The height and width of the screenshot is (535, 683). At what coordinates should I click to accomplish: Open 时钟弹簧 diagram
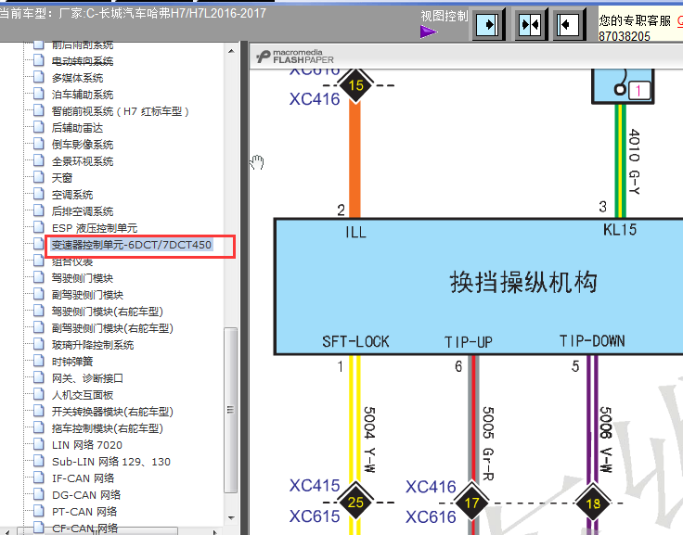pos(72,362)
